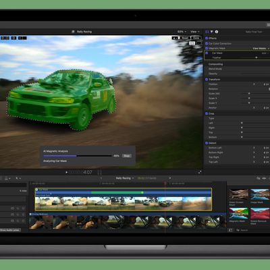Click Done in the viewer mask controls

pyautogui.click(x=196, y=38)
